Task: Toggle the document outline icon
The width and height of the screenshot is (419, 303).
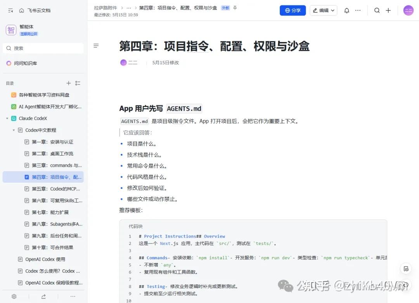Action: point(96,46)
